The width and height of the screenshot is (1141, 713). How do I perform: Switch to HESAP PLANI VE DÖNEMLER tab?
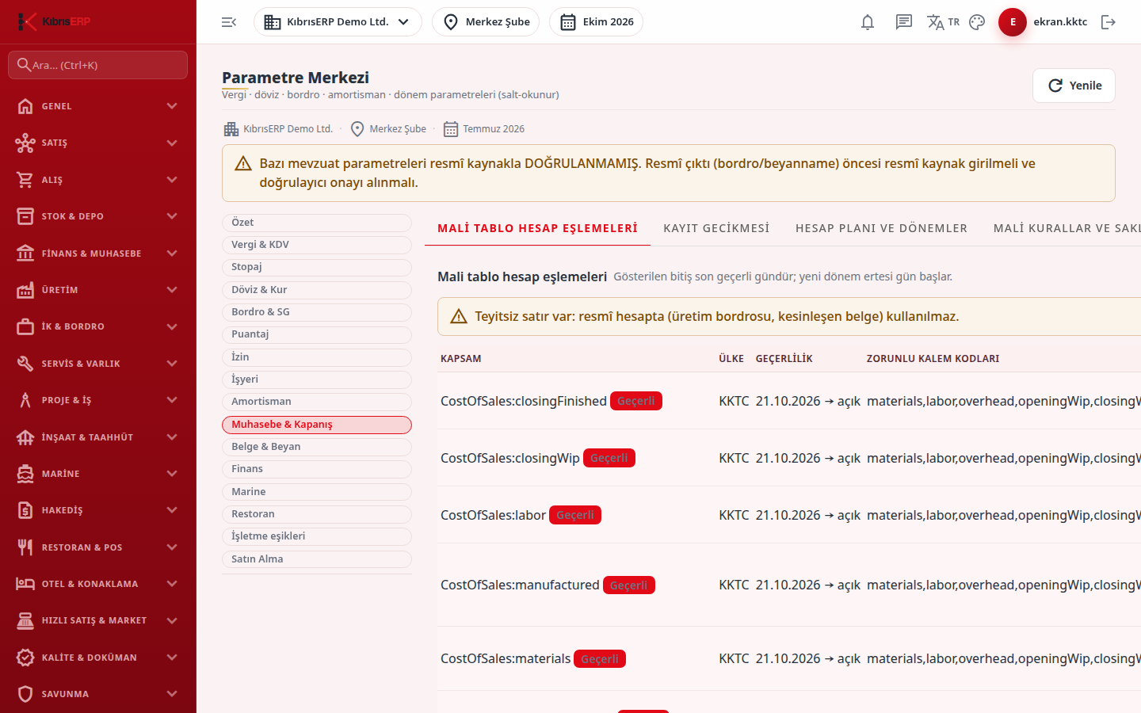[x=881, y=228]
